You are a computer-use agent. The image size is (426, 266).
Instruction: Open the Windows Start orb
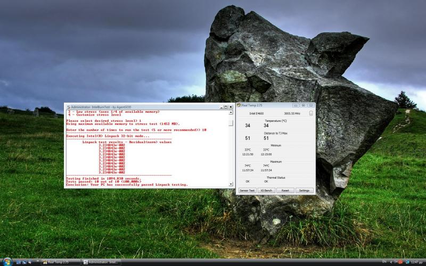(7, 262)
